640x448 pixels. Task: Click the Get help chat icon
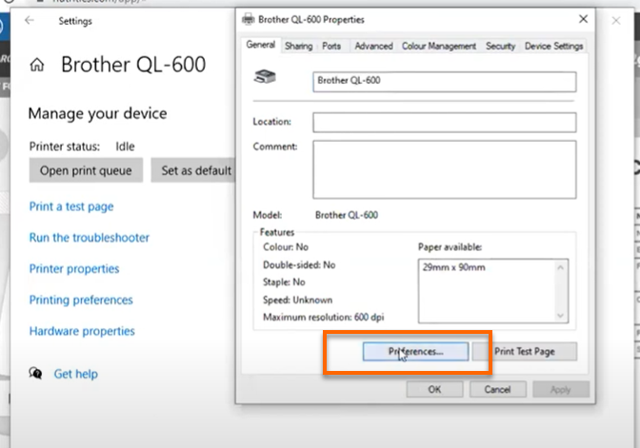click(x=36, y=374)
